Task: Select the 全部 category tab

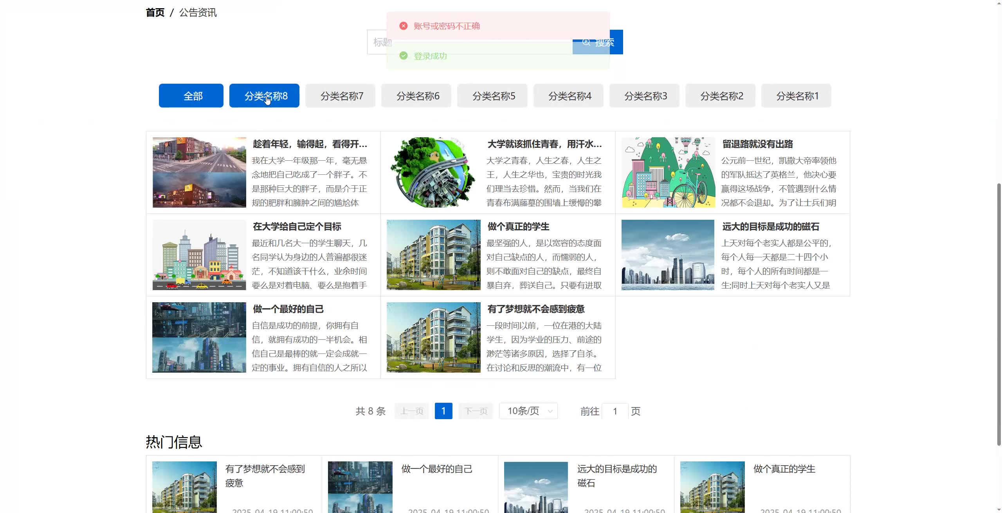Action: (191, 96)
